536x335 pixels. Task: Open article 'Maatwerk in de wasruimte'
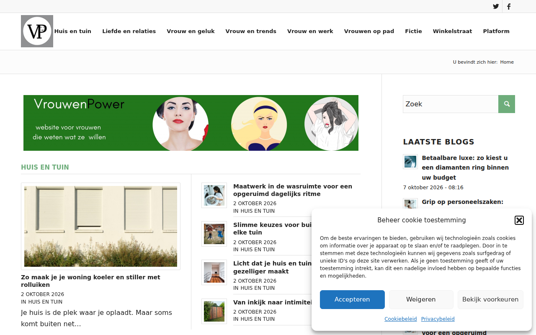coord(293,190)
